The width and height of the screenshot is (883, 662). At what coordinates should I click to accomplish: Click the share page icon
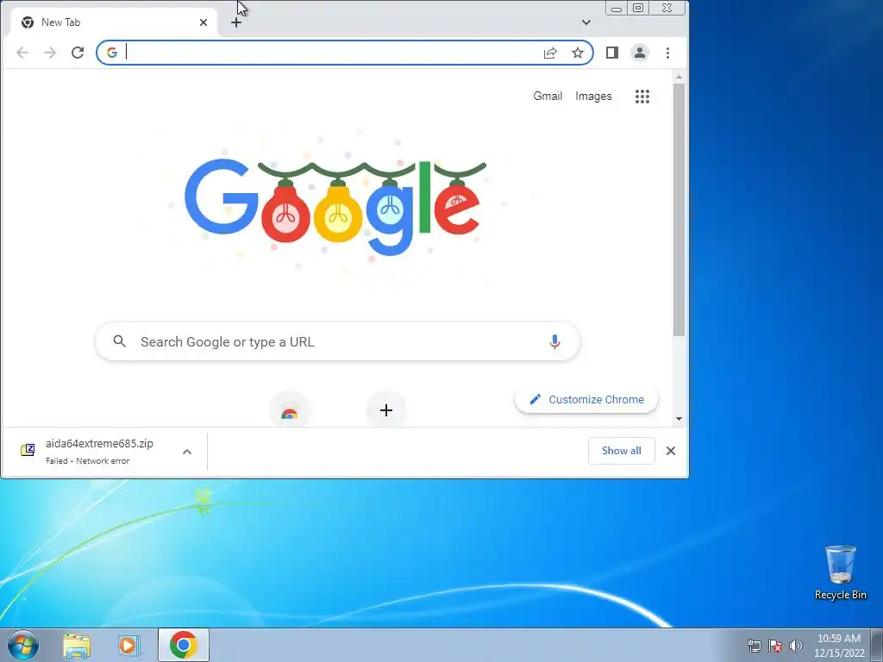coord(550,53)
